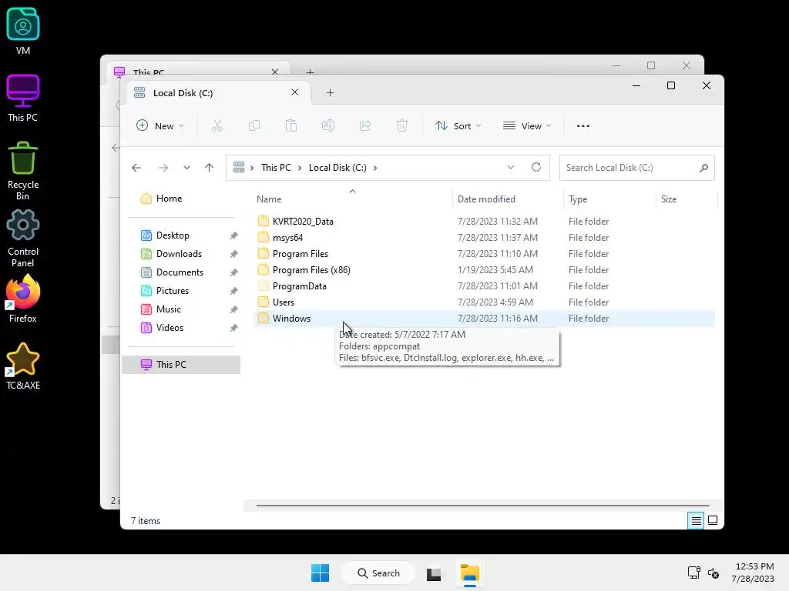Expand the recent locations chevron
Image resolution: width=789 pixels, height=591 pixels.
coord(186,168)
